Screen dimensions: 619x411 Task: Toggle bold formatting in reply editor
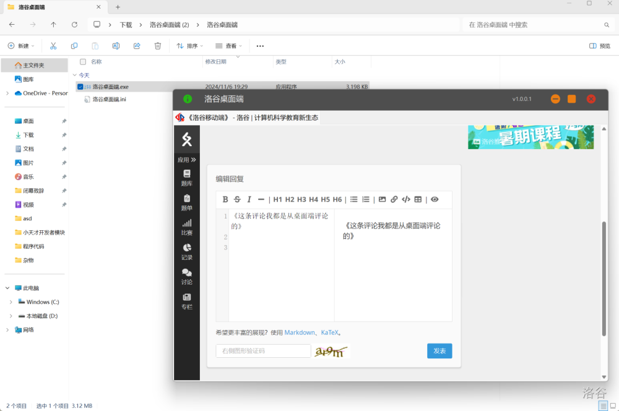pyautogui.click(x=225, y=199)
